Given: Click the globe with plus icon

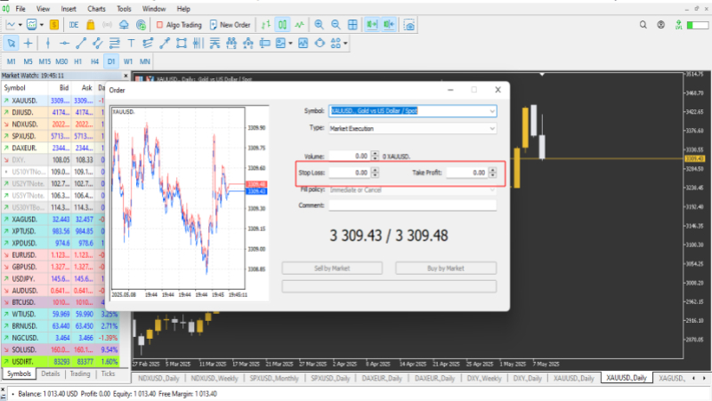Looking at the screenshot, I should [142, 25].
